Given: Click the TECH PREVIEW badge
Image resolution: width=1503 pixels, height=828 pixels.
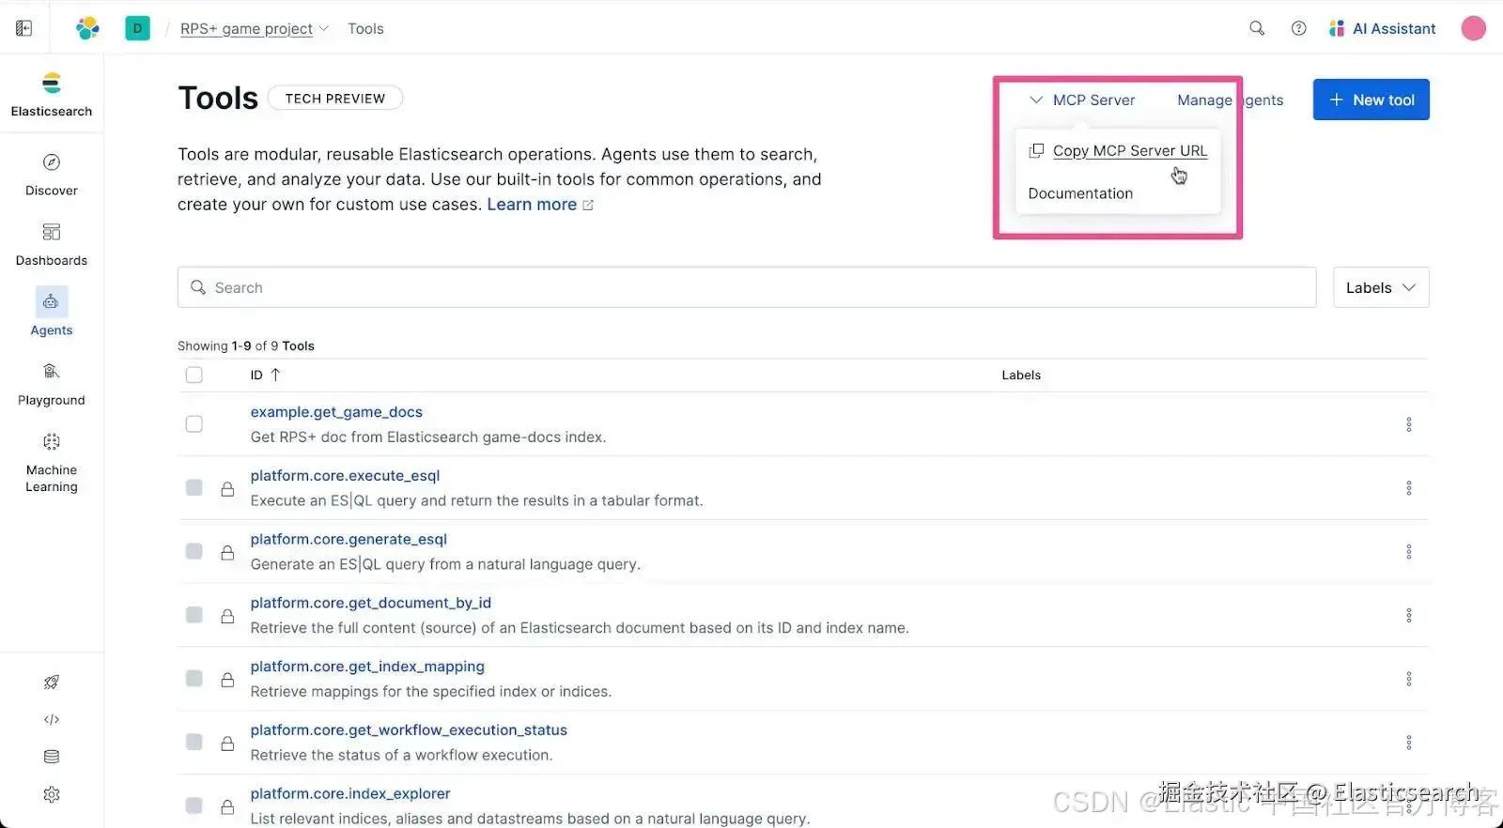Looking at the screenshot, I should (x=335, y=98).
